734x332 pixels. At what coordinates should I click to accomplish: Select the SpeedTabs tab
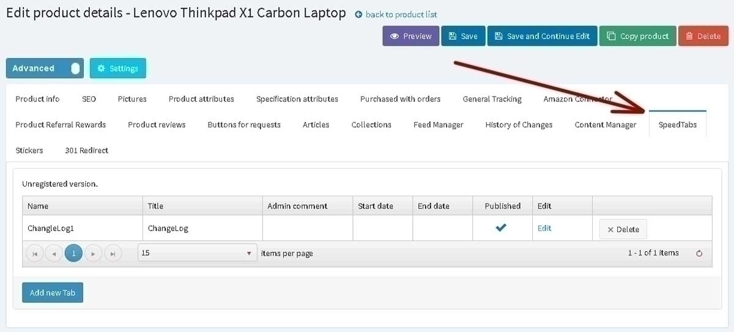point(678,125)
